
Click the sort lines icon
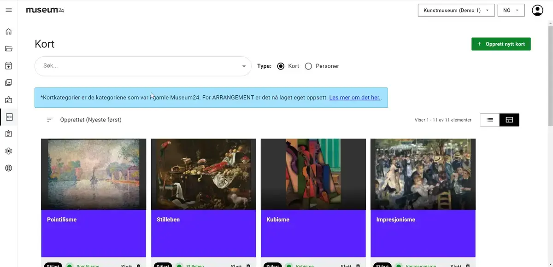[x=50, y=120]
